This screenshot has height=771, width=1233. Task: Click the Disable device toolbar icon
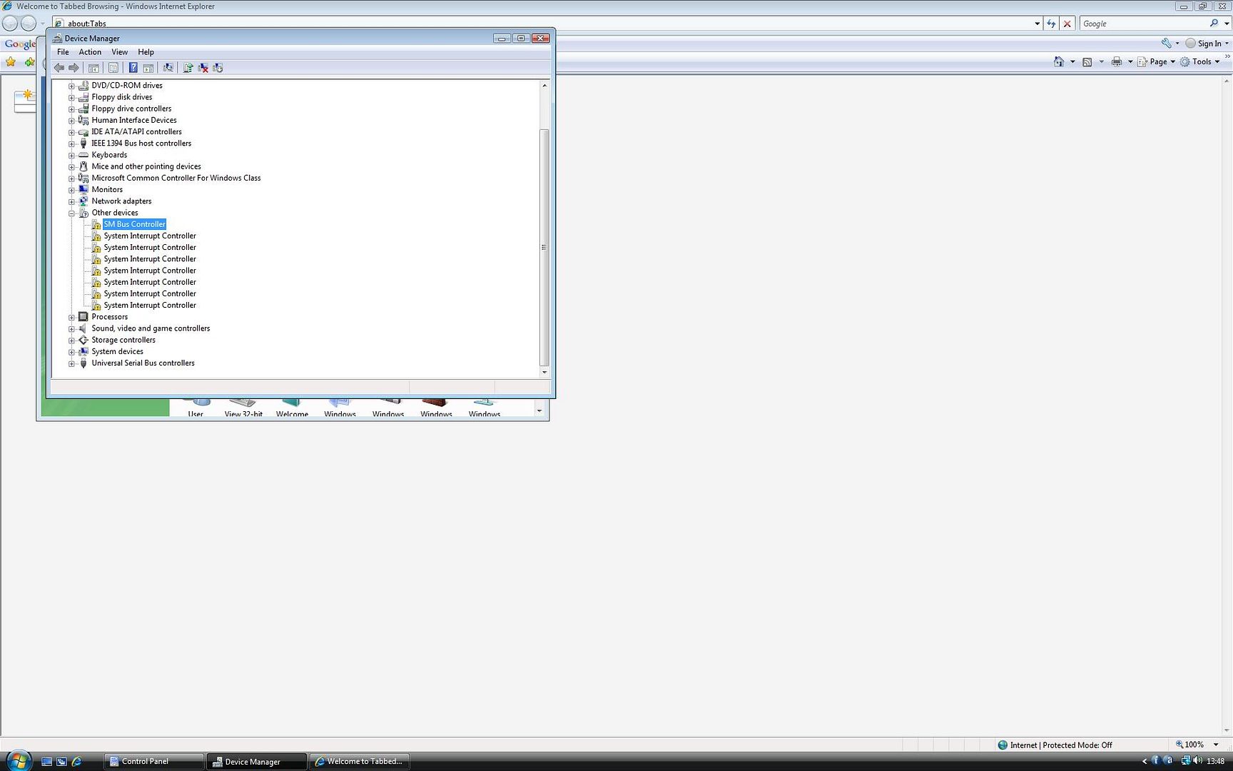[218, 68]
